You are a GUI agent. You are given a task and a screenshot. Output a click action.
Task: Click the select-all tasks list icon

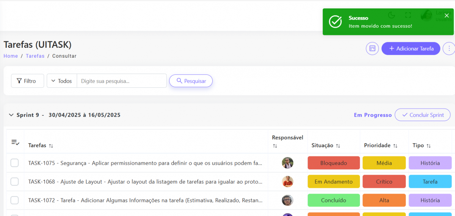(15, 142)
